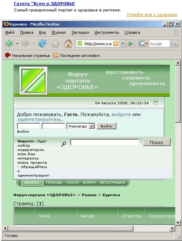Open the Вид menu
The width and height of the screenshot is (182, 241).
pyautogui.click(x=42, y=33)
